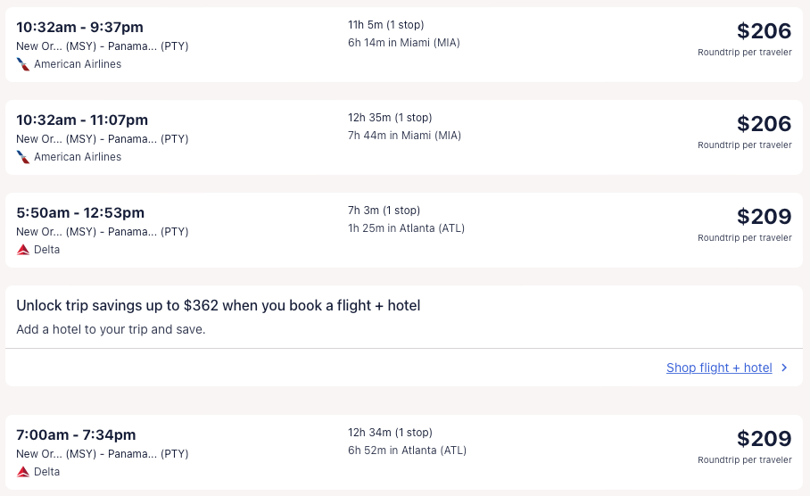
Task: Click the Unlock trip savings up to $362 heading
Action: [219, 306]
